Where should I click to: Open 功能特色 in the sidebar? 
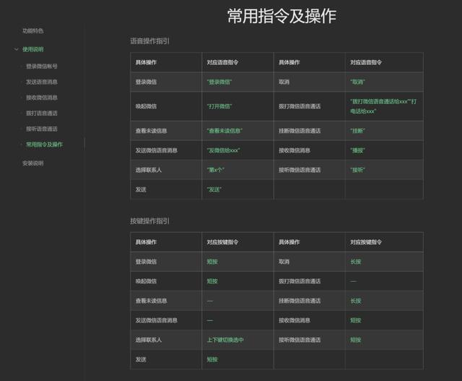tap(33, 30)
